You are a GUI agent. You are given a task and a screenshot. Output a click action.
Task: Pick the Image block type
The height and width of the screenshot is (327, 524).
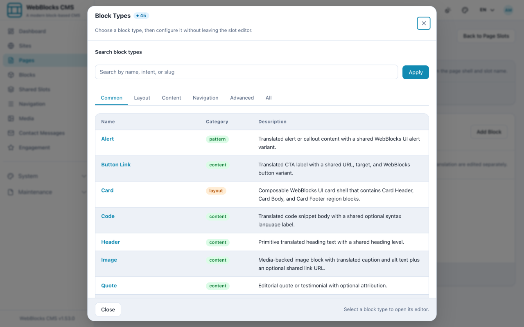click(x=109, y=260)
